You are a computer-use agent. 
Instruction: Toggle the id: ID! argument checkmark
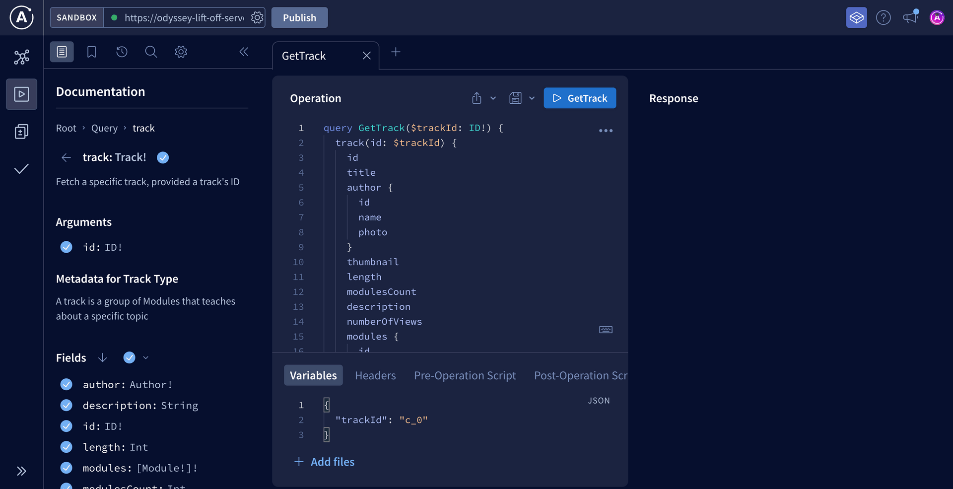click(x=66, y=247)
